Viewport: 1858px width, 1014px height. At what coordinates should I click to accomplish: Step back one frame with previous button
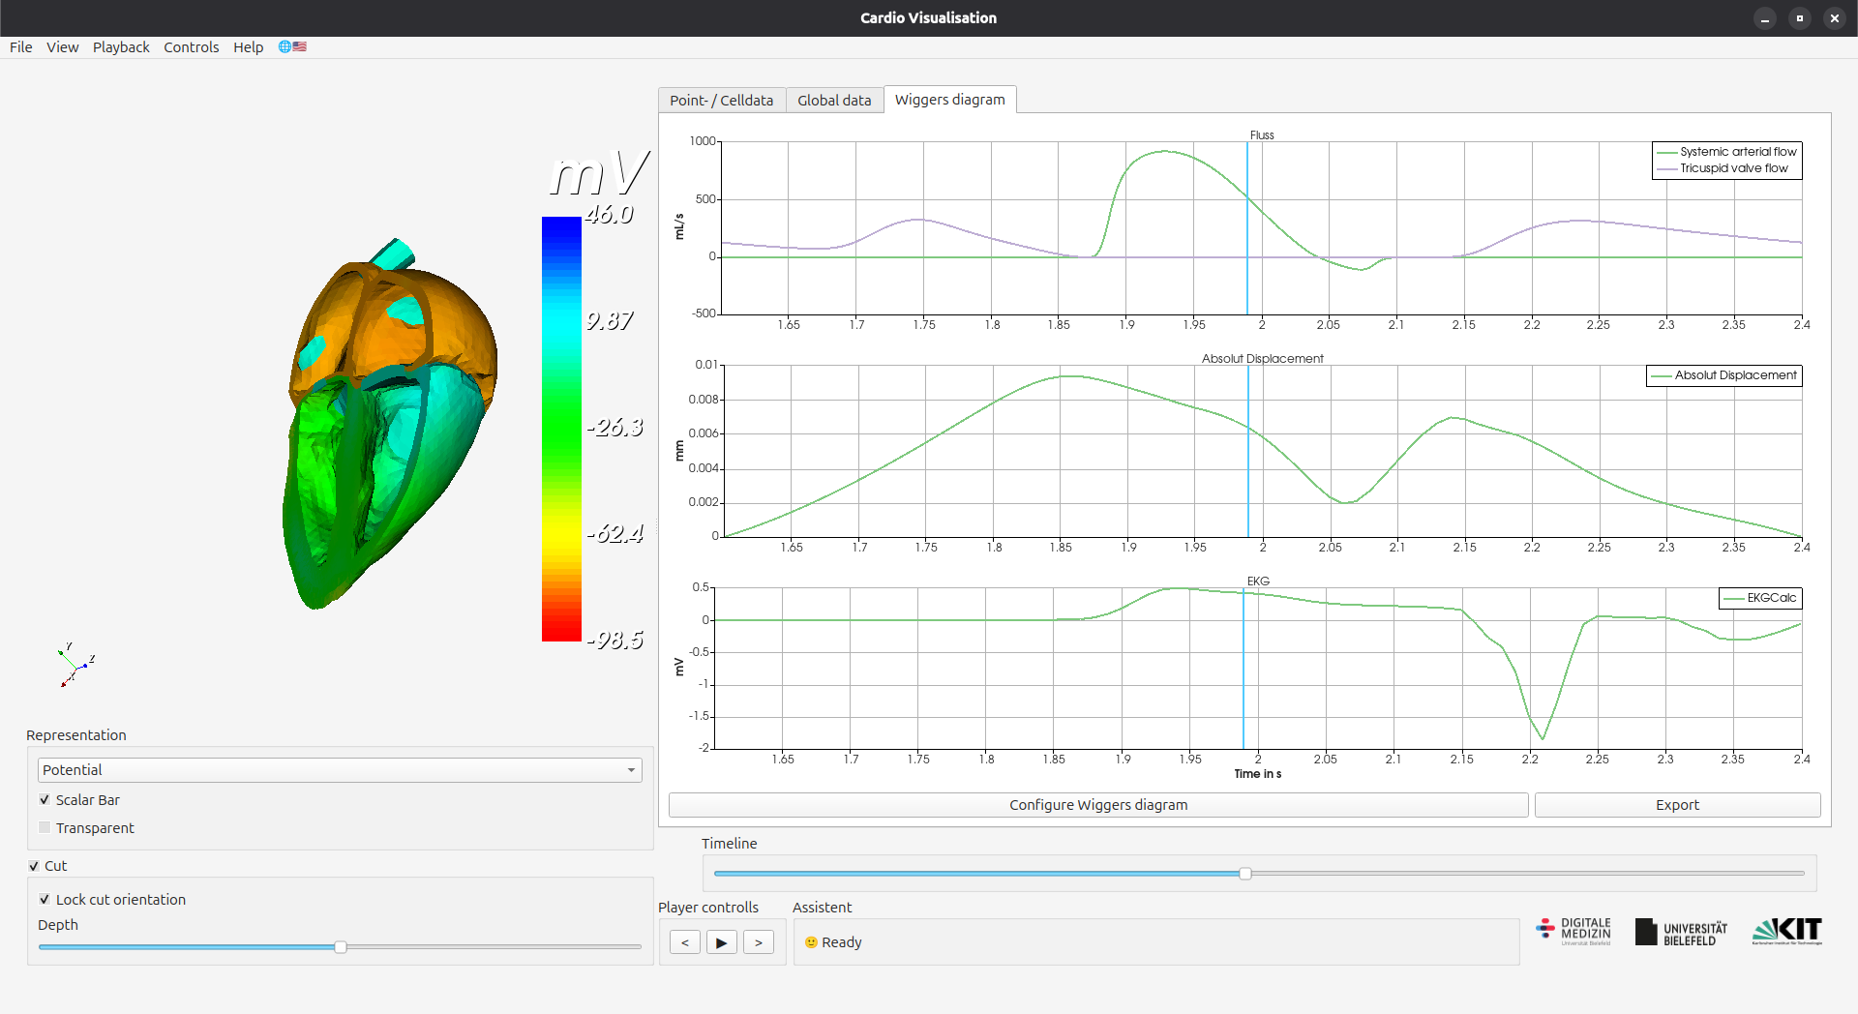click(x=685, y=942)
